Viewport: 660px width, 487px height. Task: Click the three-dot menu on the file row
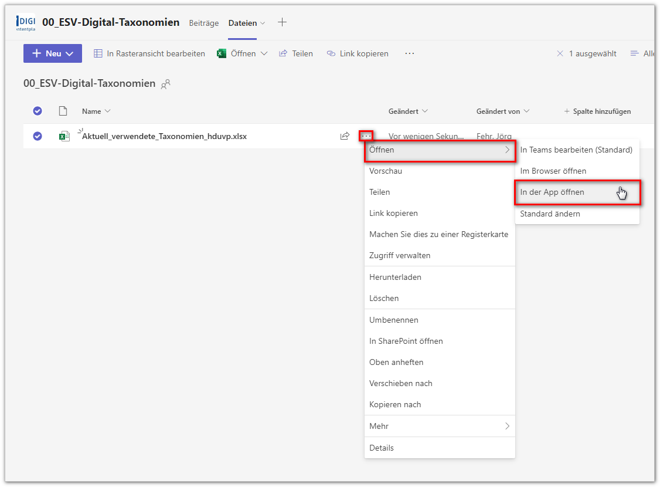(366, 136)
